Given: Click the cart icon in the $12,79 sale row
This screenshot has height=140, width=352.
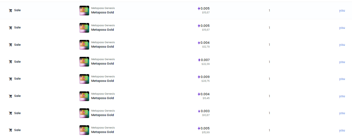Looking at the screenshot, I should tap(10, 45).
